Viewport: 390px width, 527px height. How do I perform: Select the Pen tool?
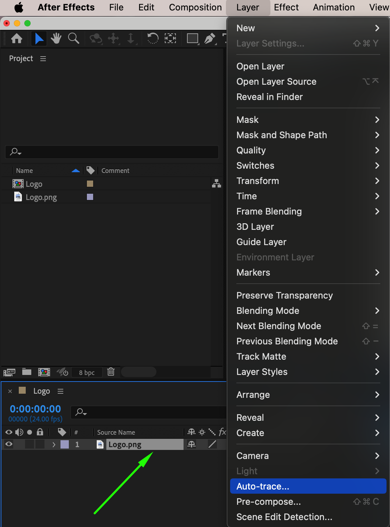tap(209, 38)
